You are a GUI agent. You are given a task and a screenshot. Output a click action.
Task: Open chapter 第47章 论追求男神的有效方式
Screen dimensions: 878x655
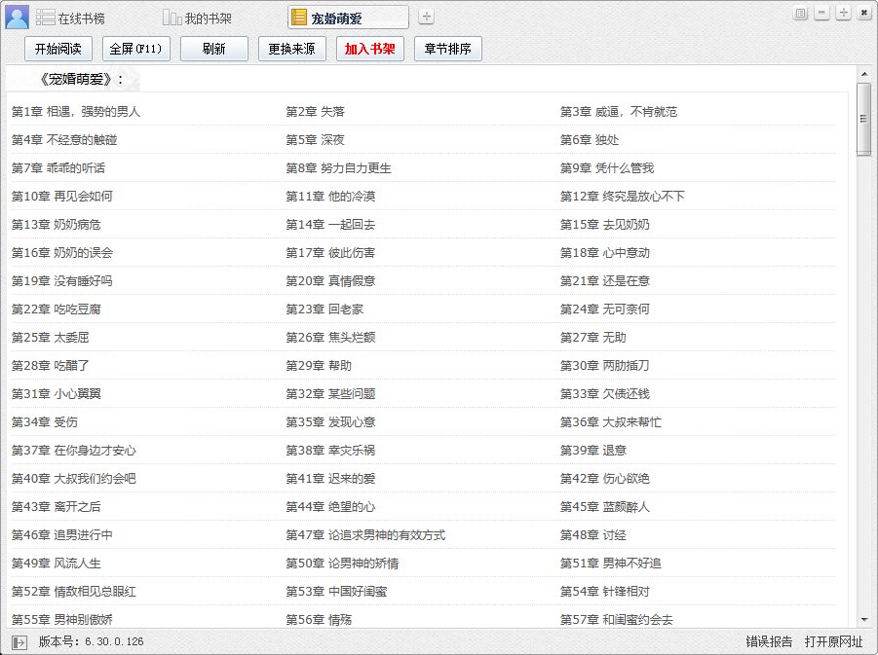tap(365, 535)
